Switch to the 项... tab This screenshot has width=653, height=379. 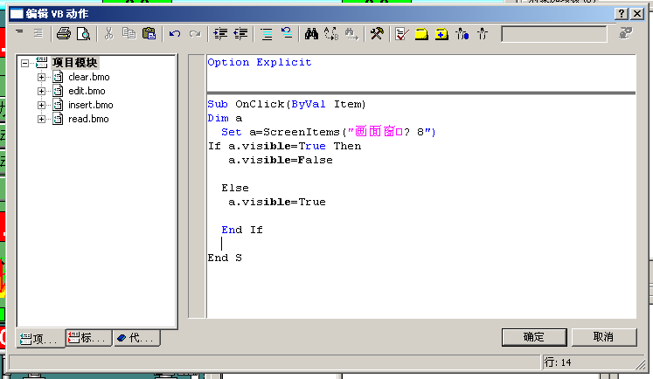[x=40, y=339]
